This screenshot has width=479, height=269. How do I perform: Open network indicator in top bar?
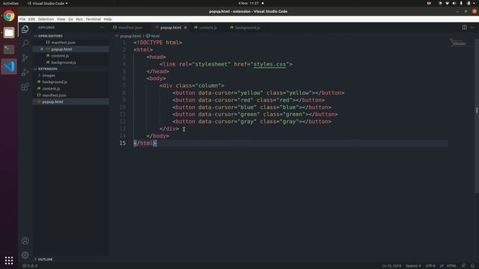pyautogui.click(x=447, y=3)
